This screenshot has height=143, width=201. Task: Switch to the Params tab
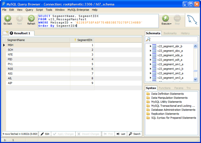click(179, 88)
